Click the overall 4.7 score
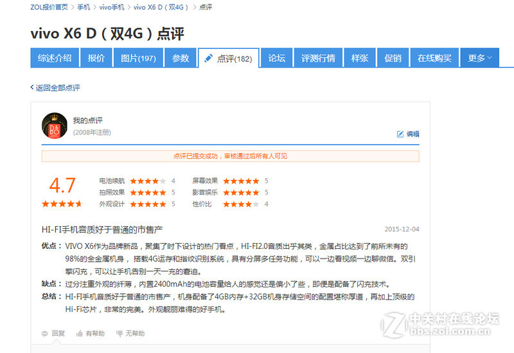 point(62,185)
